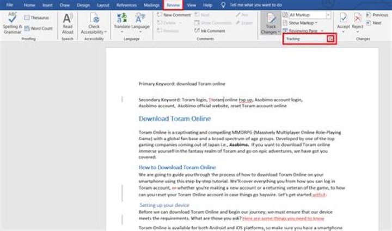Switch to the Draw tab
Viewport: 392px width, 231px height.
(x=65, y=5)
